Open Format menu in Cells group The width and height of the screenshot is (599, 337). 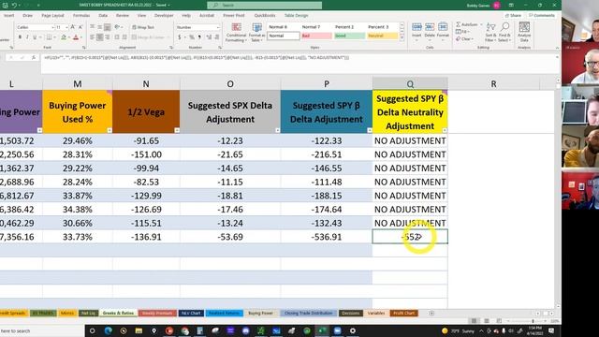tap(443, 31)
